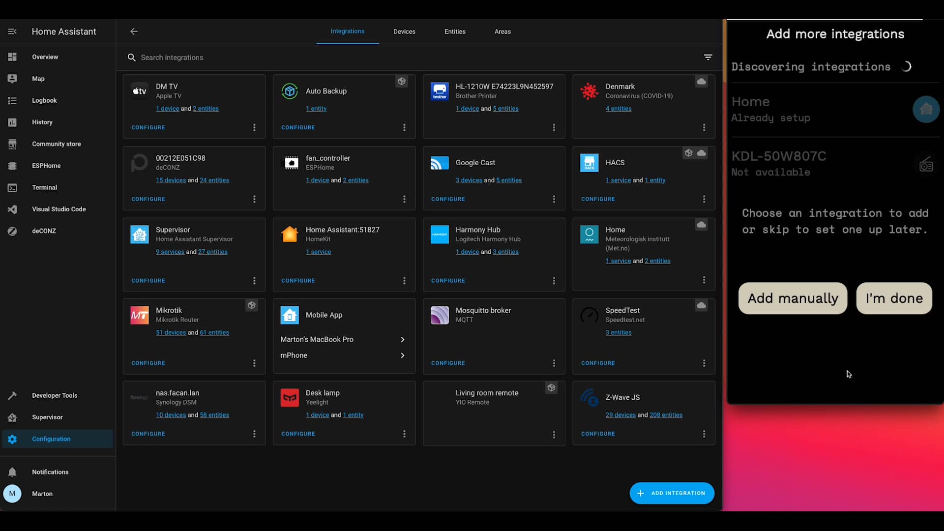Open the 208 entities link for Z-Wave JS
Screen dimensions: 944x531
coord(666,415)
